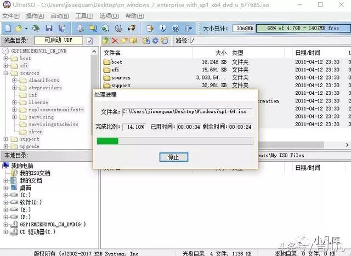Click the Open CD/DVD toolbar icon
Image resolution: width=351 pixels, height=256 pixels.
pyautogui.click(x=36, y=29)
